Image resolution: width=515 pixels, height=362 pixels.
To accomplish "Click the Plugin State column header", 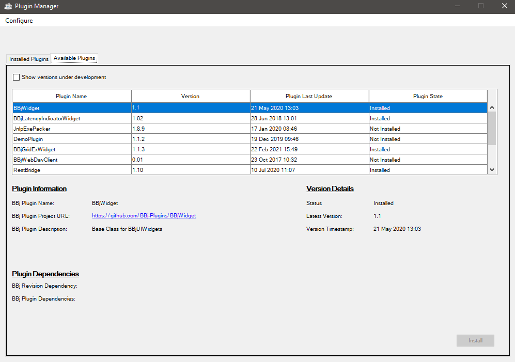I will [x=428, y=96].
